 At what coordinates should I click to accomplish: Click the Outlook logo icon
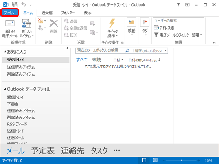click(x=6, y=5)
